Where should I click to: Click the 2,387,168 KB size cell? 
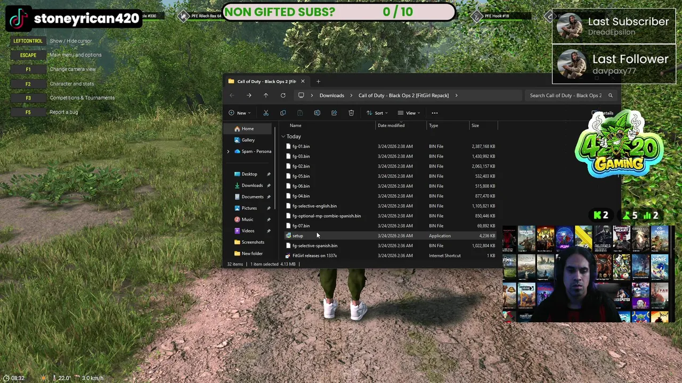[x=483, y=146]
